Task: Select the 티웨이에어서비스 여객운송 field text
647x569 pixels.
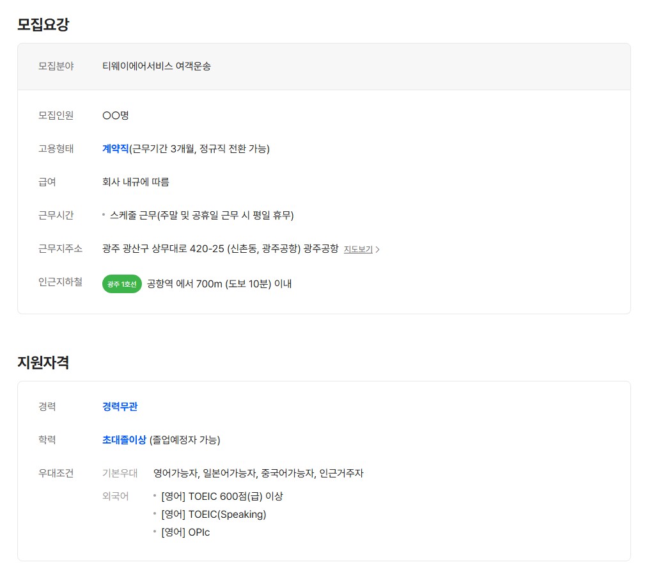Action: pyautogui.click(x=157, y=66)
